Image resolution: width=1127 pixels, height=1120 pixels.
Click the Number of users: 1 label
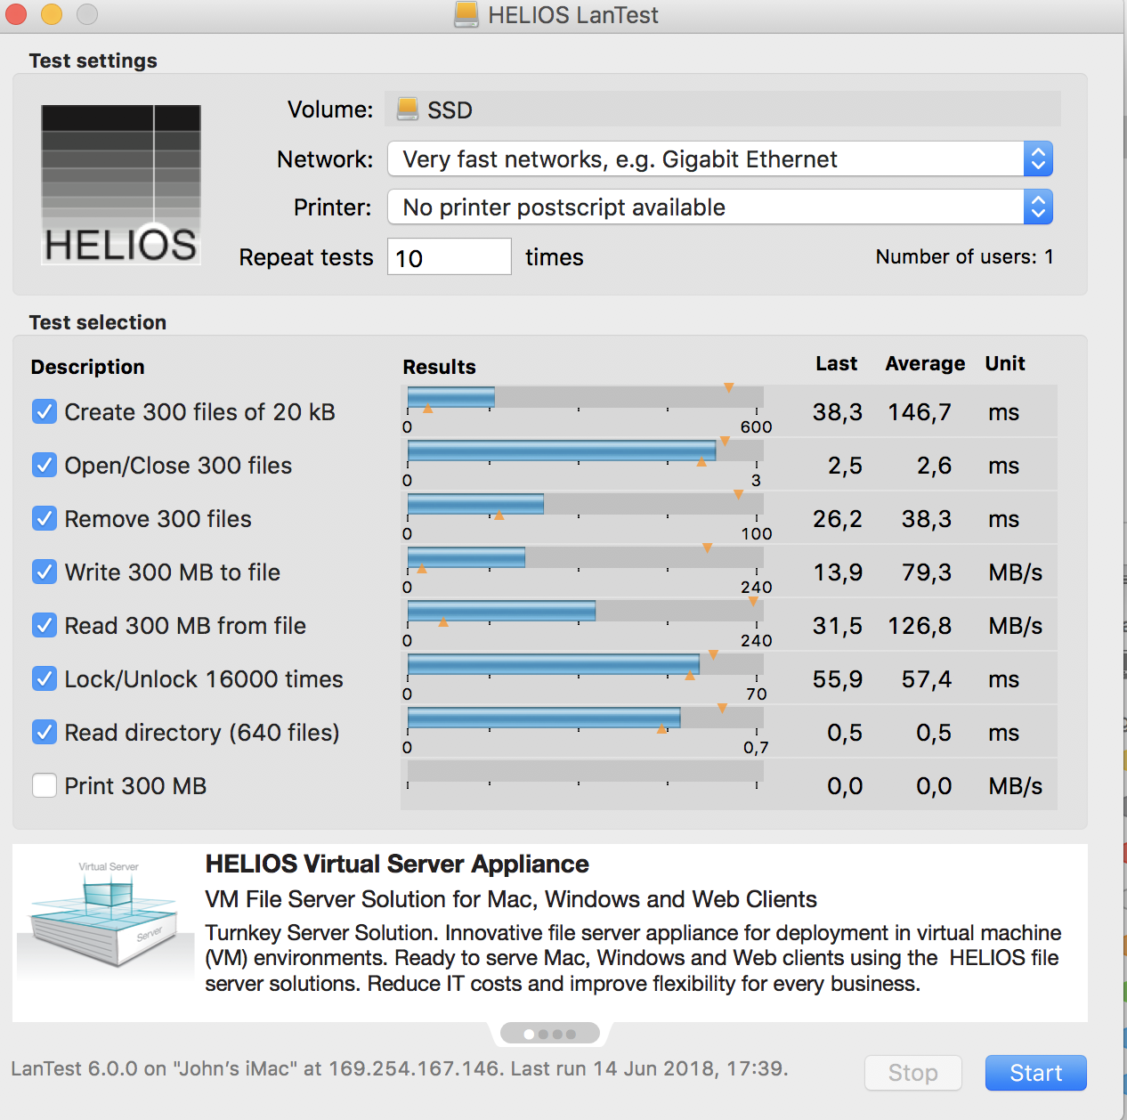pos(965,256)
